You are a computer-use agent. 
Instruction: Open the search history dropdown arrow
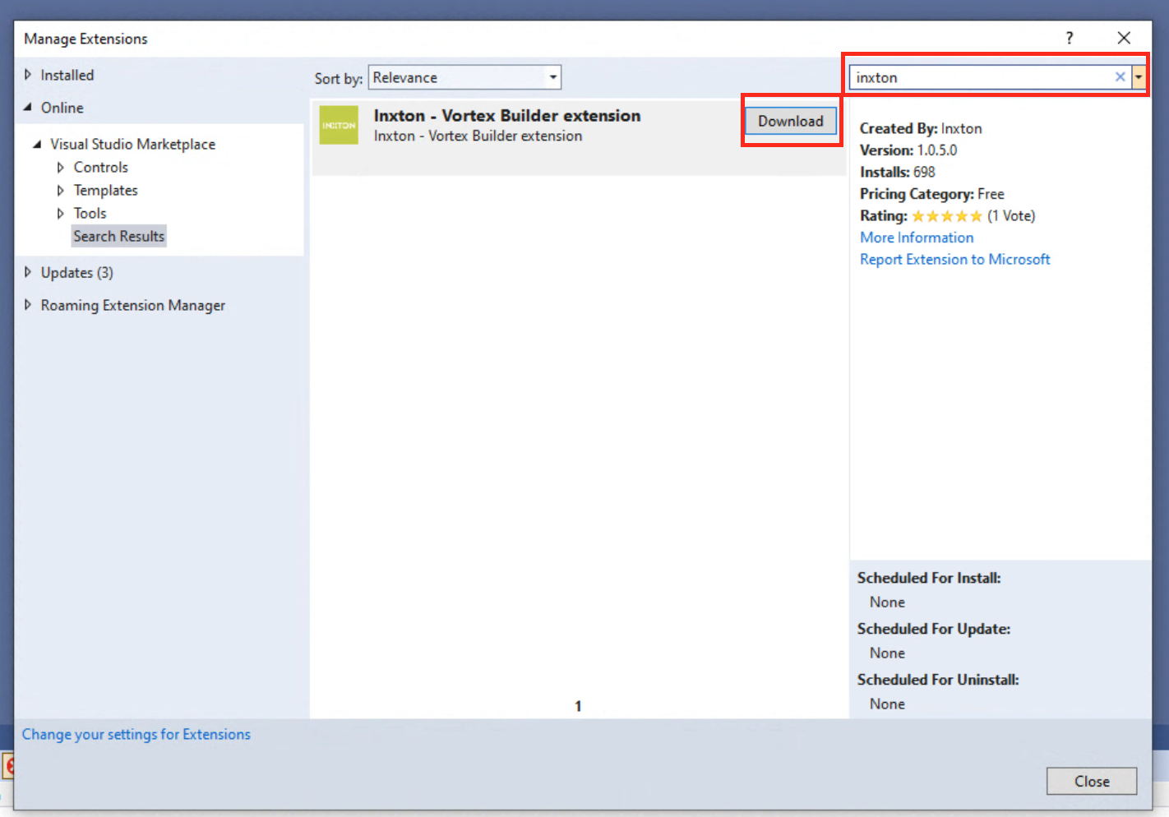coord(1139,77)
